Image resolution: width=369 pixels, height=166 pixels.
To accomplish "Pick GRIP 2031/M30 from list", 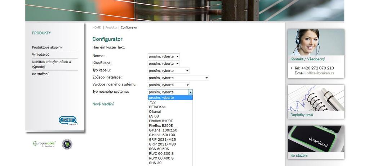I will click(x=170, y=144).
